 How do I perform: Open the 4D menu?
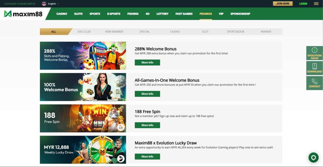click(148, 14)
